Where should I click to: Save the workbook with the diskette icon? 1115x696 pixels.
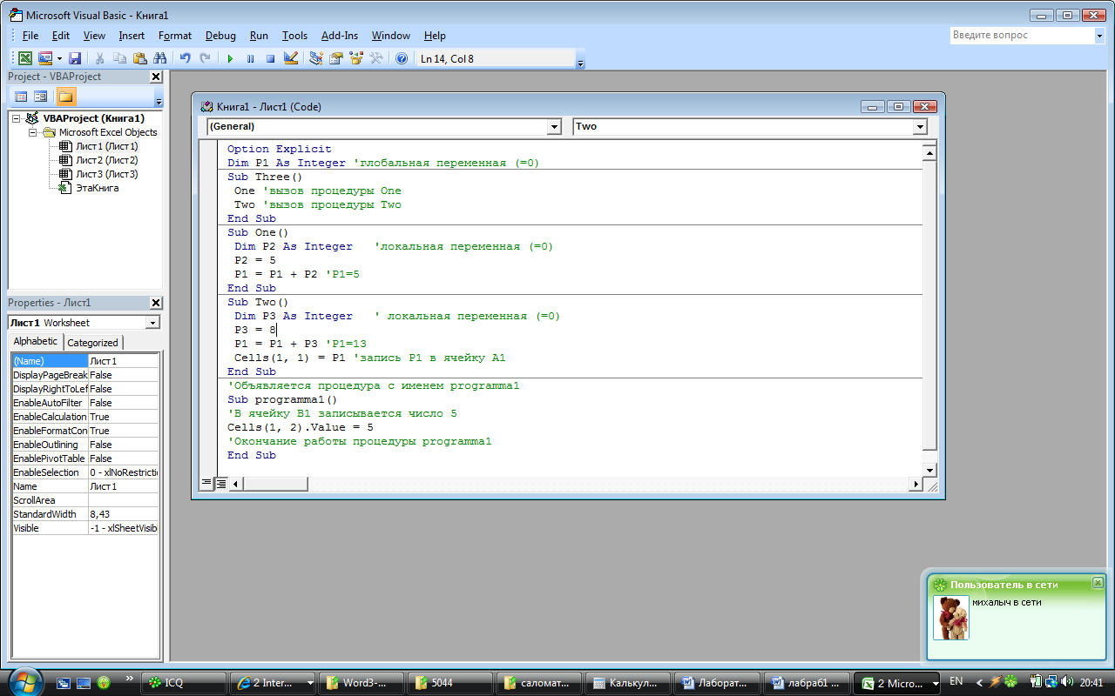tap(75, 58)
